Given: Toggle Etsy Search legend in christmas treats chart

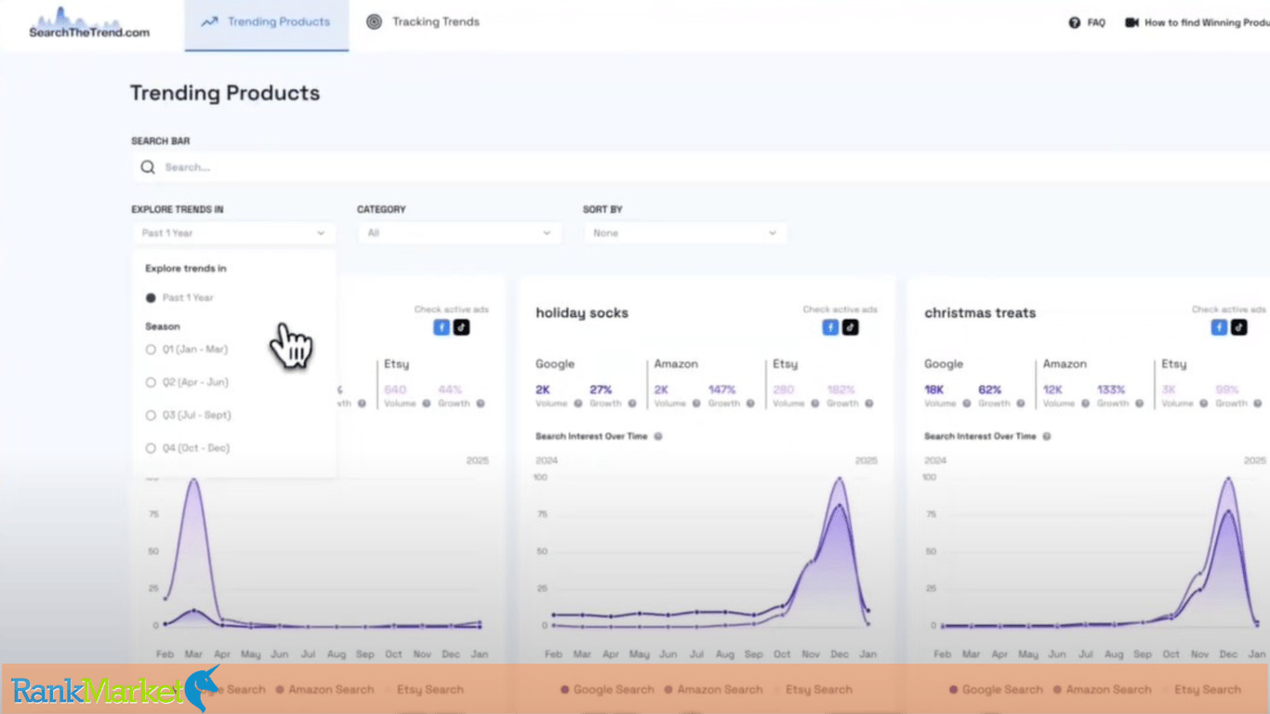Looking at the screenshot, I should click(x=1200, y=690).
